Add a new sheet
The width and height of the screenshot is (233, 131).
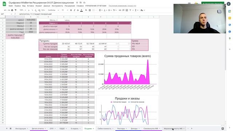point(7,128)
